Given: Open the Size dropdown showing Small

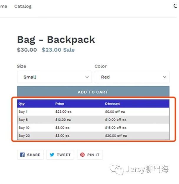Looking at the screenshot, I should pos(54,77).
